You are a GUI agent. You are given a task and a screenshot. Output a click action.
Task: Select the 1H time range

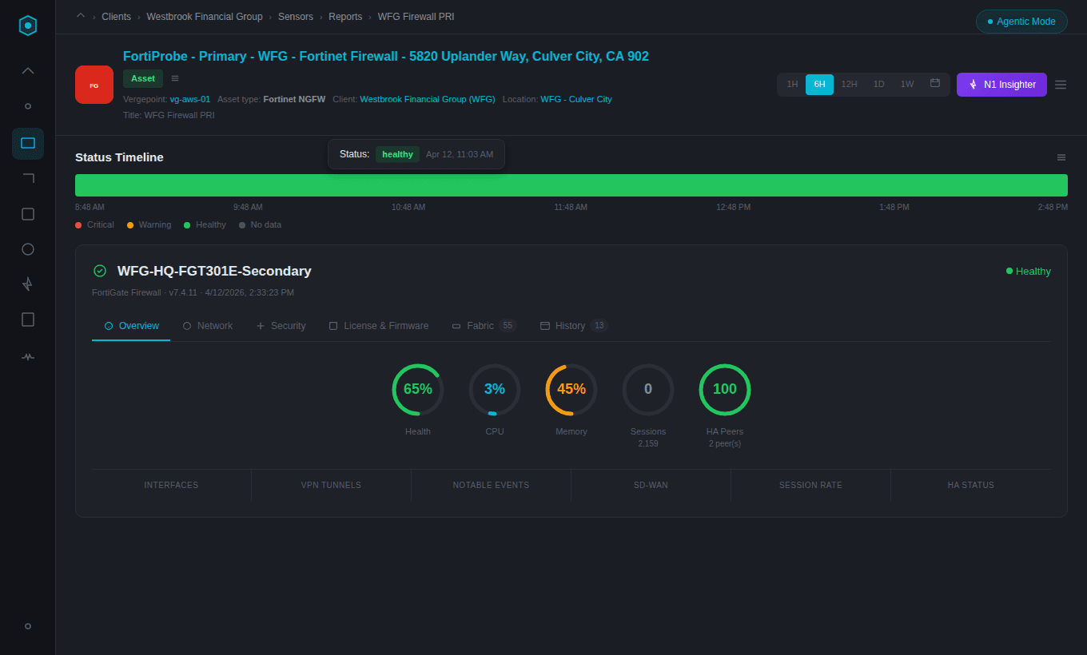click(x=792, y=84)
